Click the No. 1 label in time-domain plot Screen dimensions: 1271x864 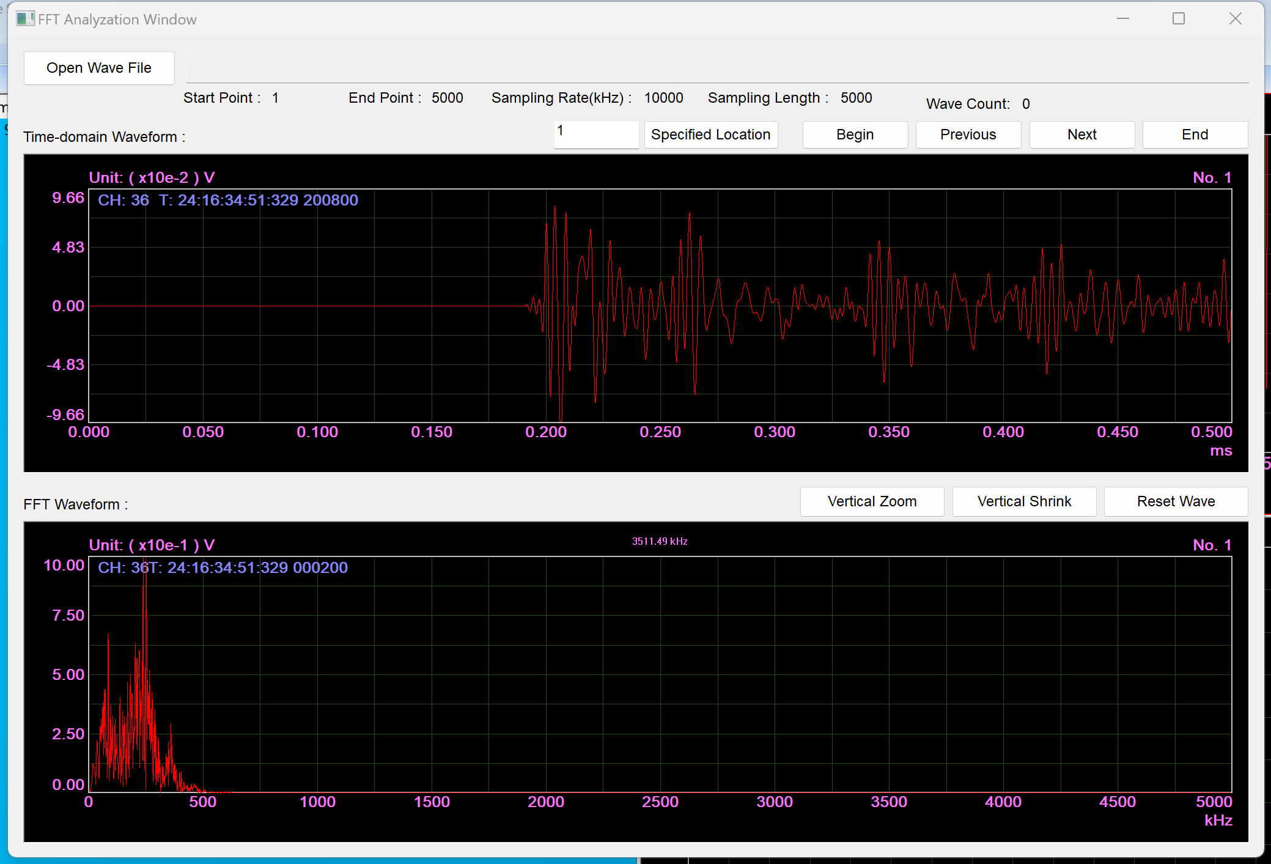[1212, 177]
